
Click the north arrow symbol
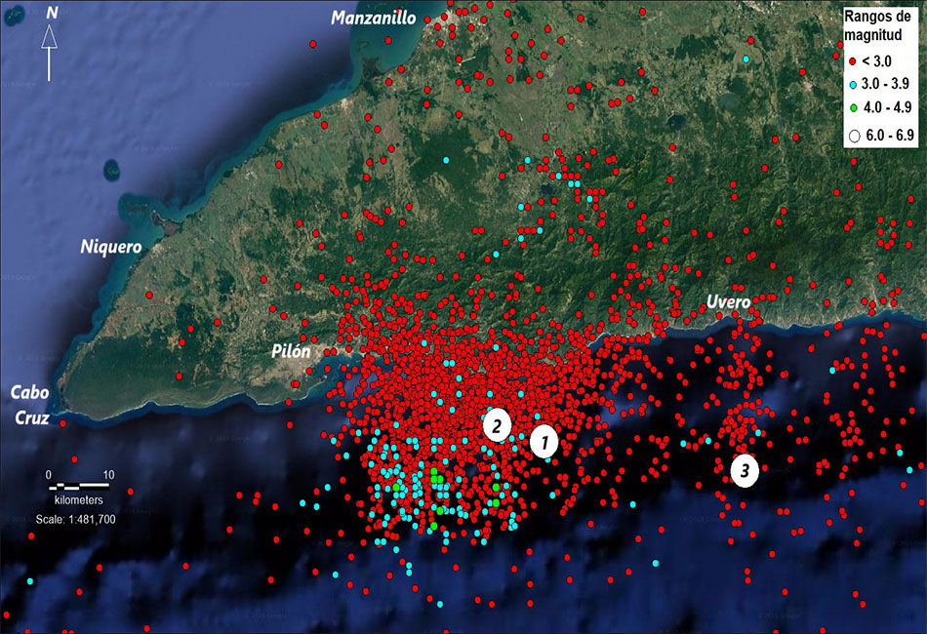coord(50,47)
